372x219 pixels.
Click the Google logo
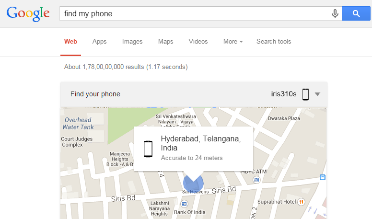[x=28, y=14]
